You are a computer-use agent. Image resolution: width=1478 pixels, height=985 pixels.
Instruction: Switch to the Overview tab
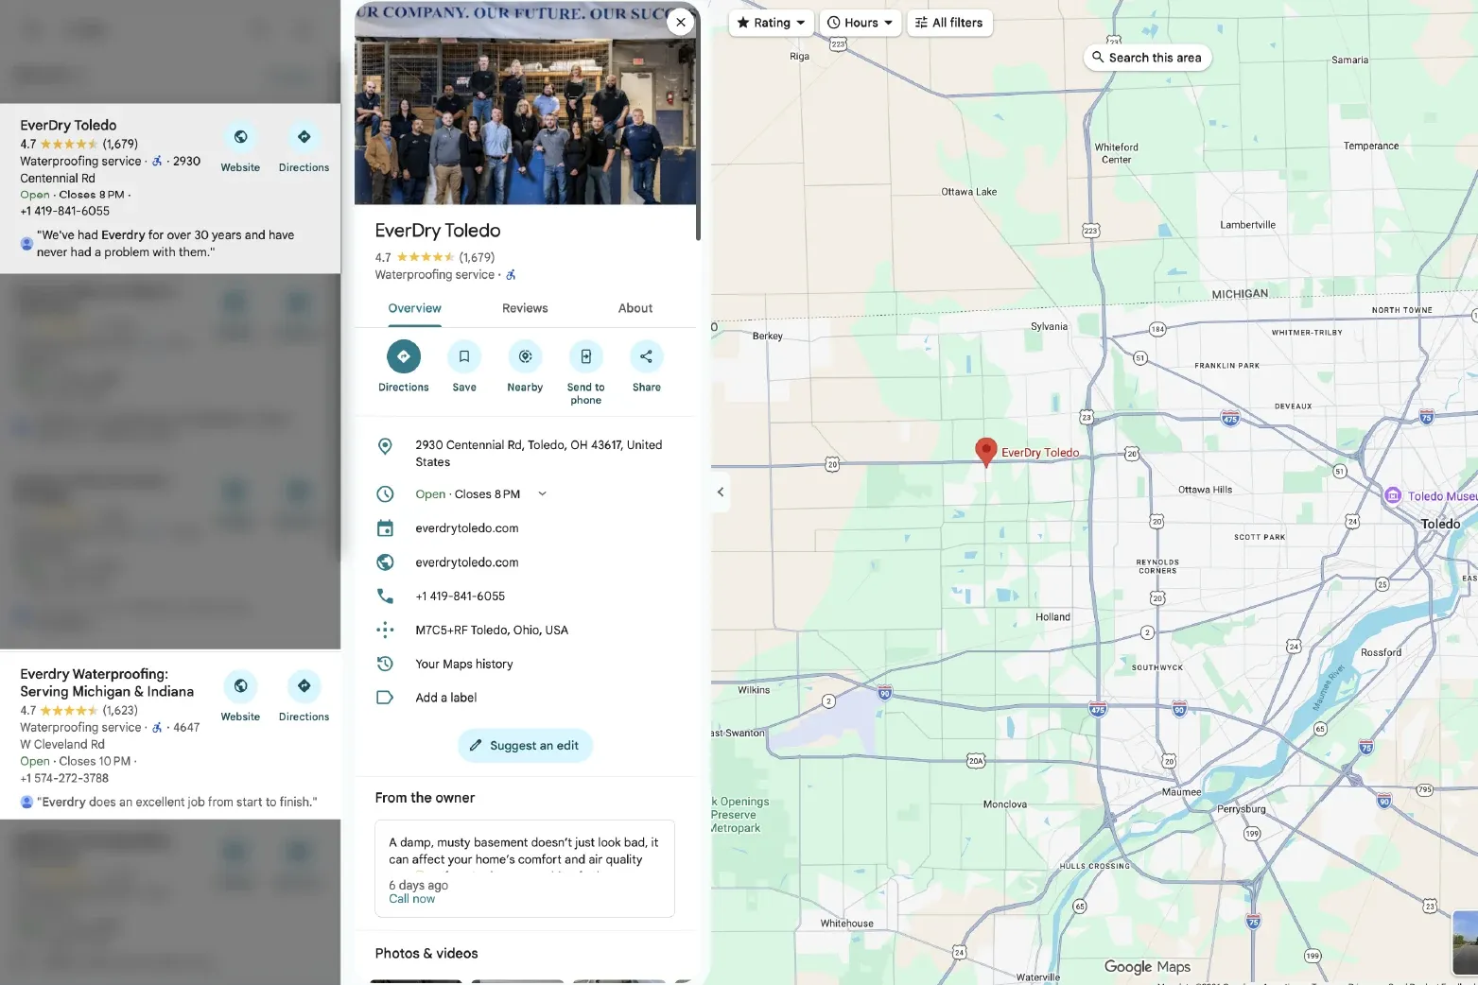[414, 308]
